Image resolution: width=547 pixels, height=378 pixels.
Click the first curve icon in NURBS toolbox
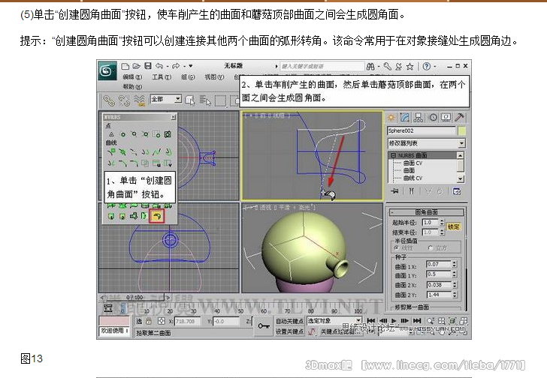(x=111, y=151)
